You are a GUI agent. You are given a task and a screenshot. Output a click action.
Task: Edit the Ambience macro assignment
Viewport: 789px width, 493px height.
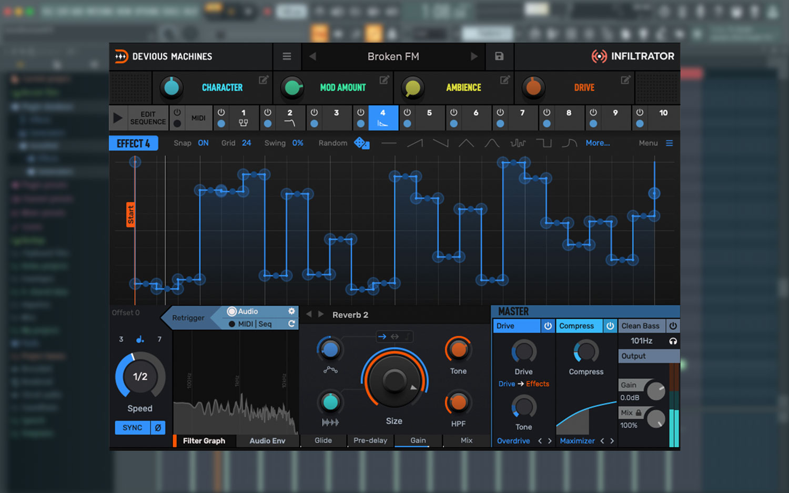coord(505,80)
